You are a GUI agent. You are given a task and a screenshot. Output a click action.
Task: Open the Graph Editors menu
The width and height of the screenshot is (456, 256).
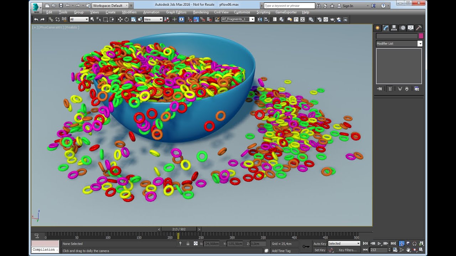coord(176,12)
